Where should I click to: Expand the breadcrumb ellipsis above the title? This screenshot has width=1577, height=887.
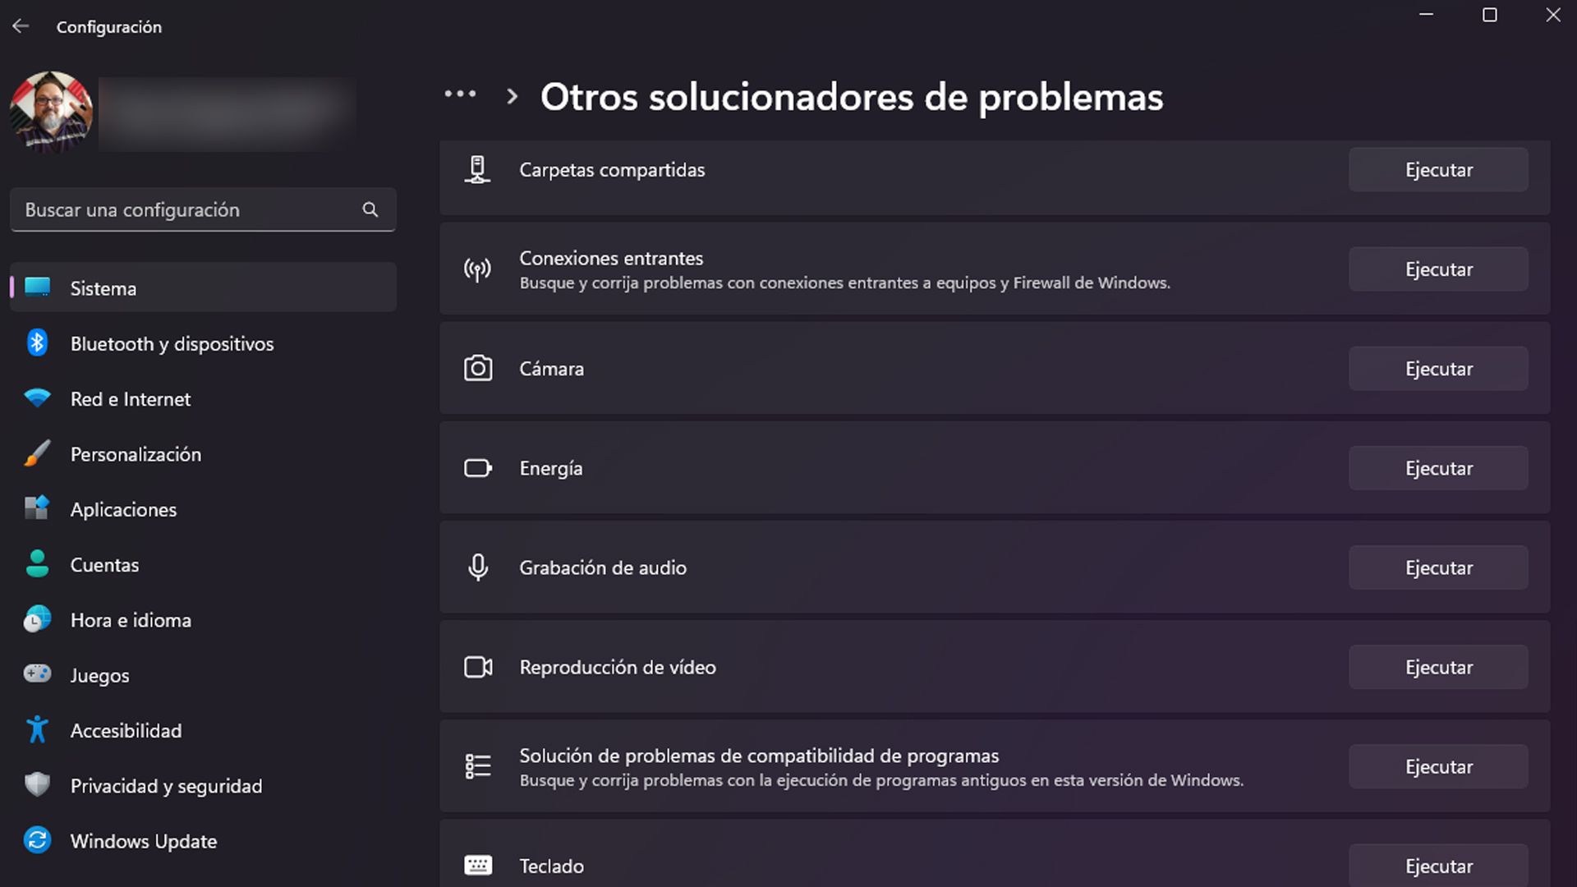point(460,95)
